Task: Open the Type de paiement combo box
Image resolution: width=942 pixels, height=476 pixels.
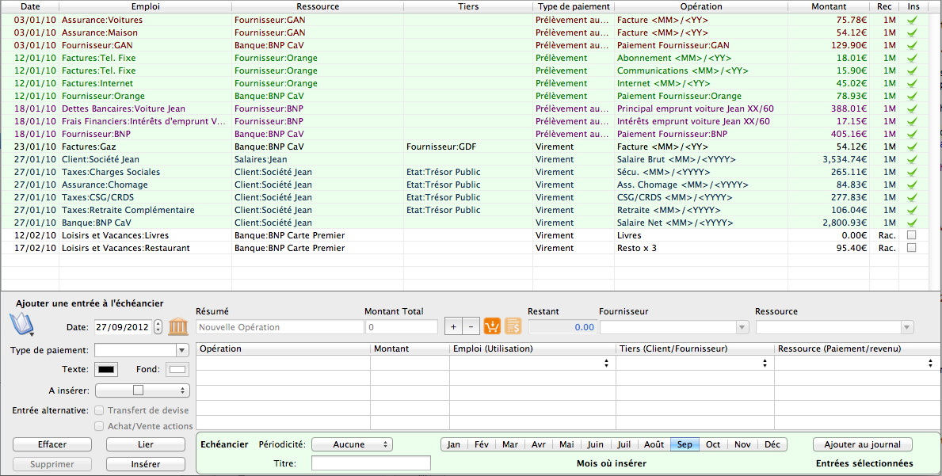Action: pyautogui.click(x=183, y=350)
